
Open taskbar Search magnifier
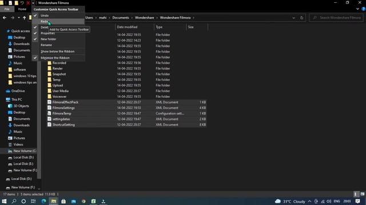pyautogui.click(x=14, y=201)
